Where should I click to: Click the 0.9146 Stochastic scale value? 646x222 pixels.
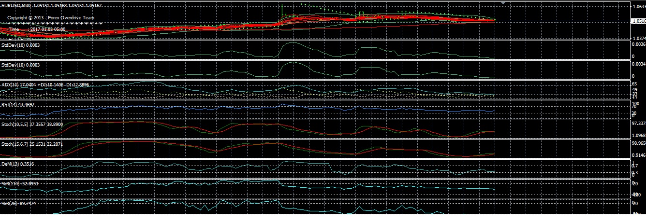(639, 155)
